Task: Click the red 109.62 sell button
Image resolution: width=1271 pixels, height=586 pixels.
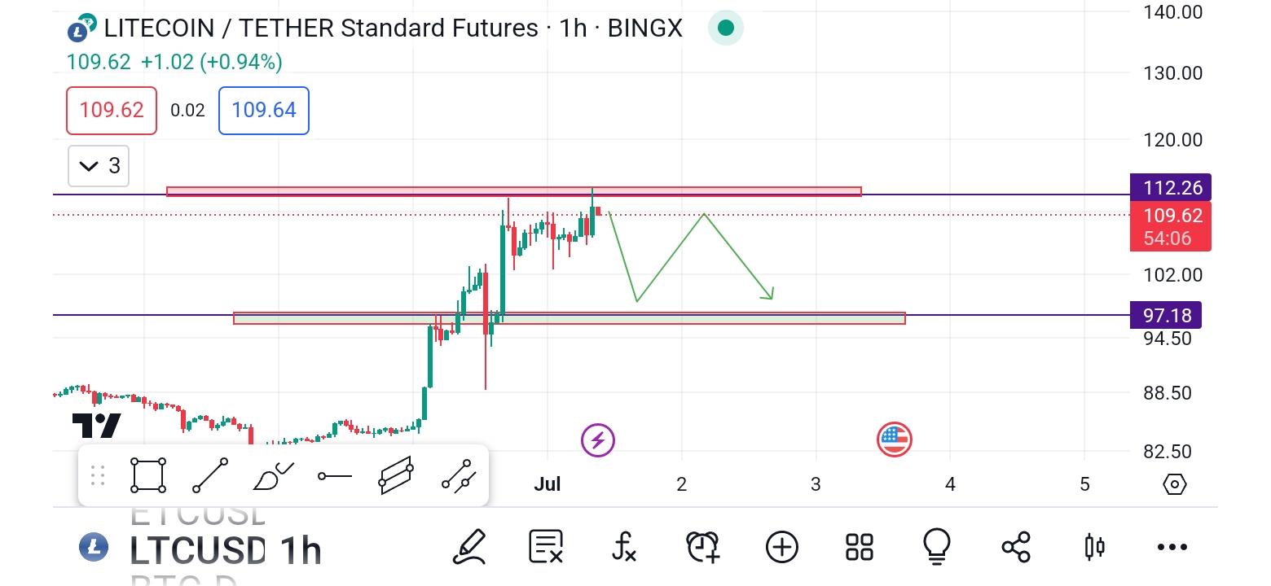Action: (x=112, y=110)
